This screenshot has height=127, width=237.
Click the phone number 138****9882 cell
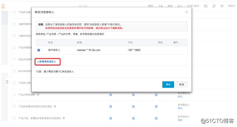pos(134,50)
